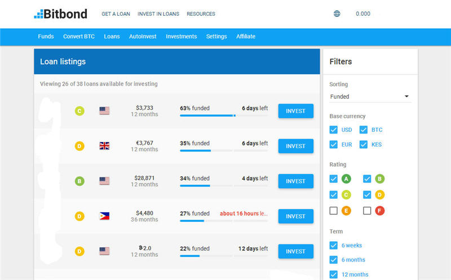Click the green A rating icon in Filters
The height and width of the screenshot is (280, 451).
[x=346, y=179]
